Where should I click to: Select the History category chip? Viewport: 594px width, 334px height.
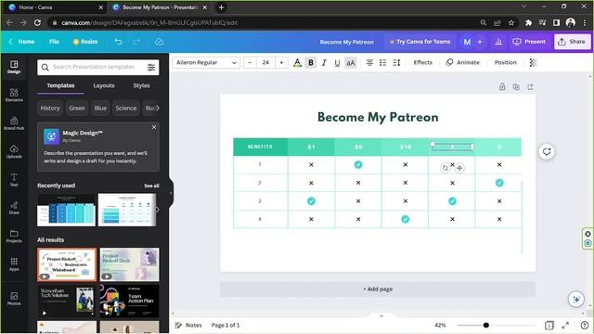pos(50,109)
